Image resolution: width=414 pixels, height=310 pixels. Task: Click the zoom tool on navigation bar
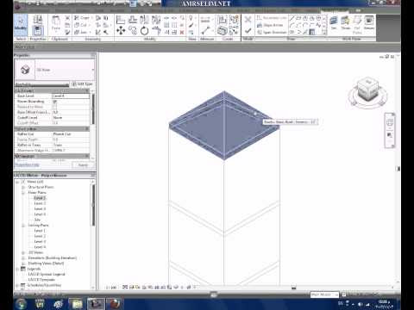point(390,134)
